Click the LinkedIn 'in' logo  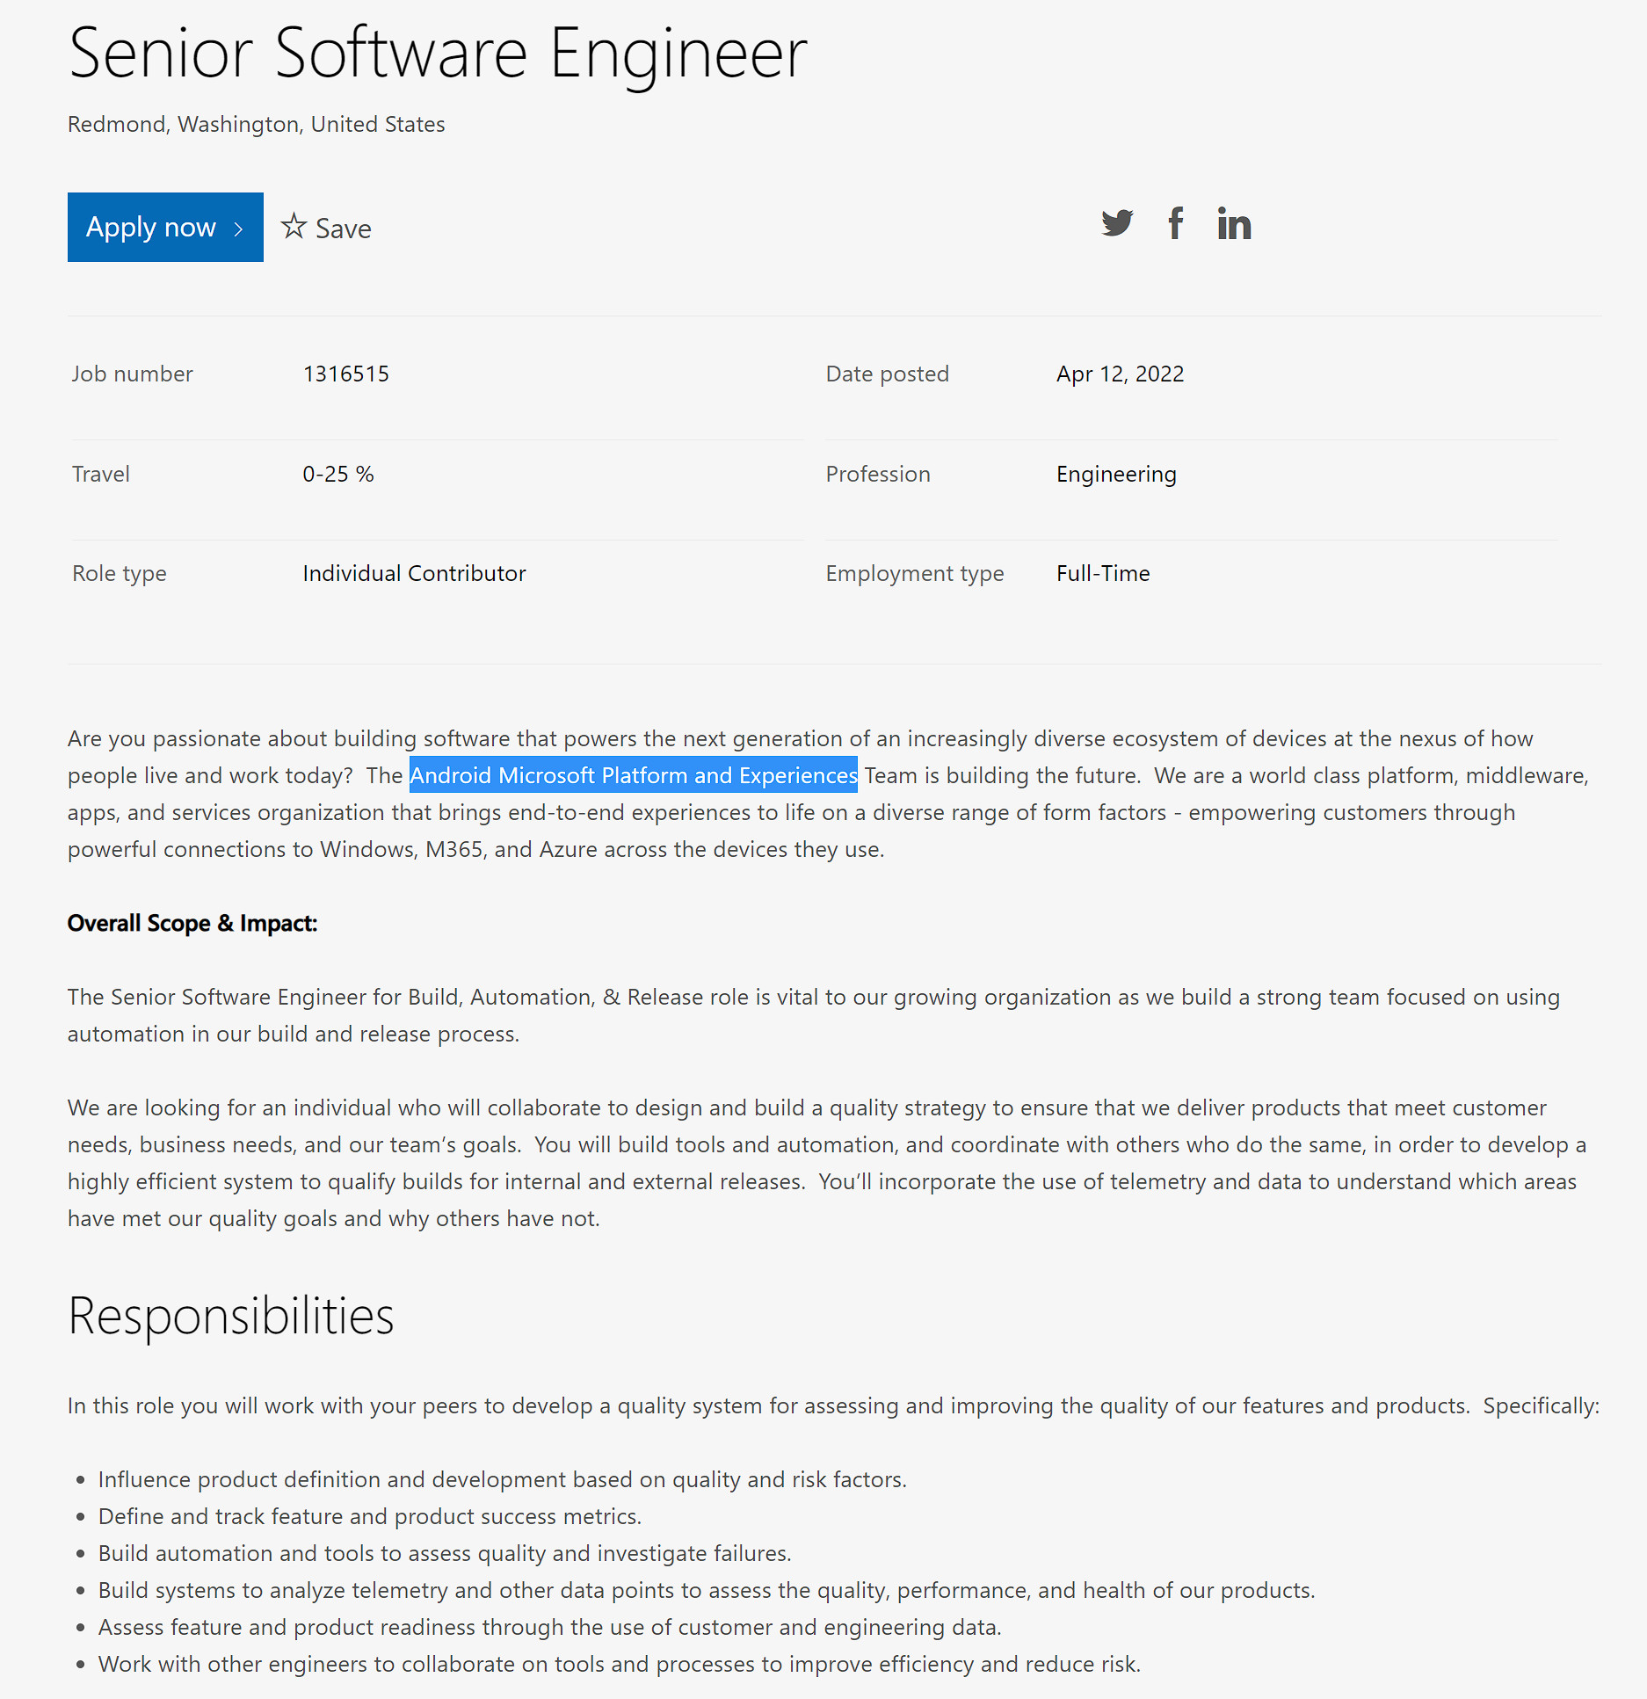tap(1233, 225)
